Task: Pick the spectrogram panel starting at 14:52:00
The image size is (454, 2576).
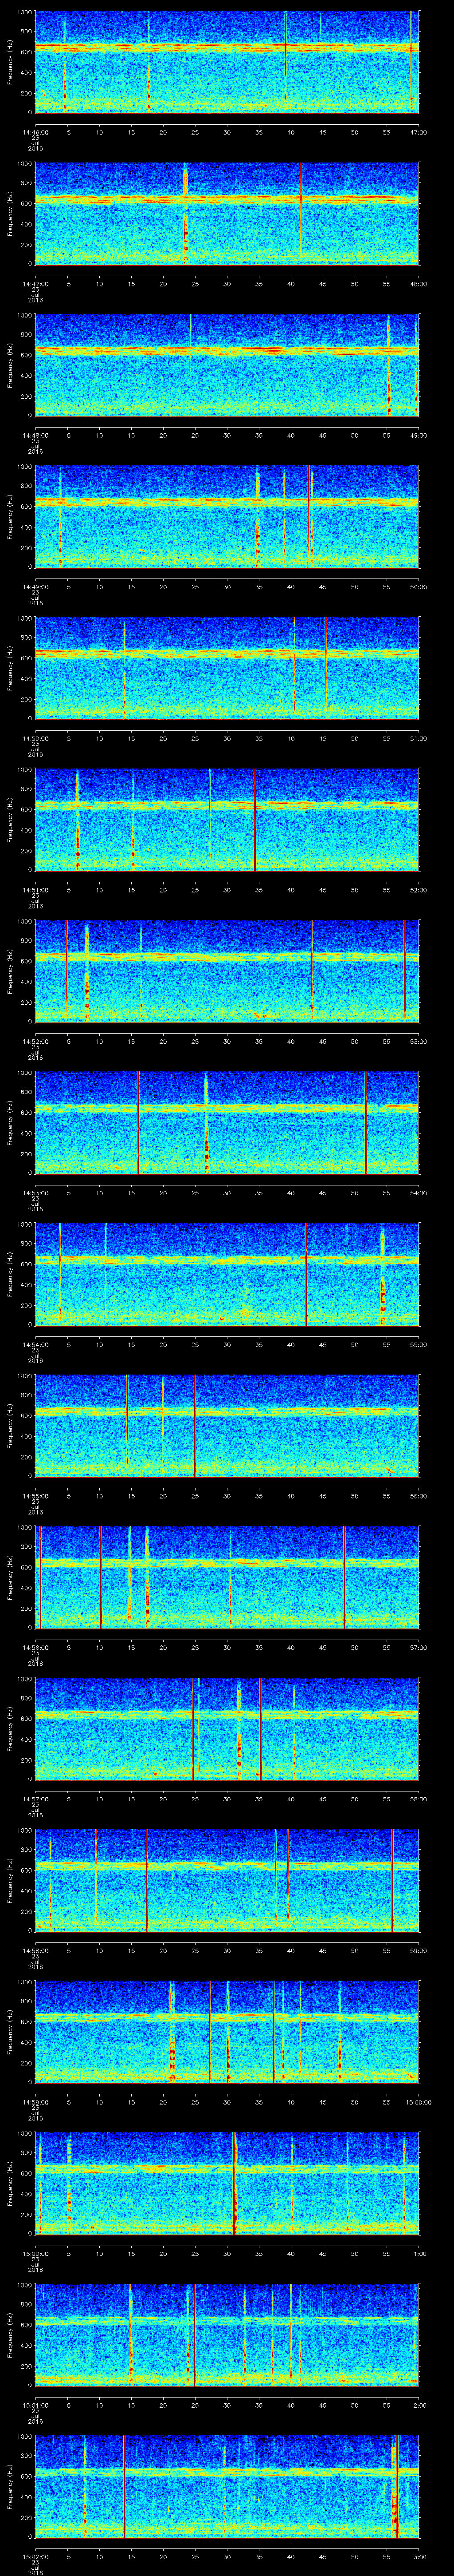Action: [227, 970]
